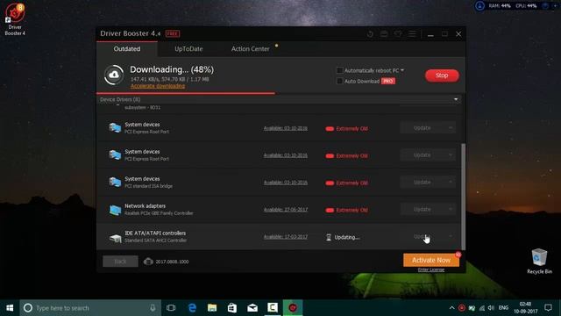Open the Windows Start menu
561x316 pixels.
click(10, 308)
